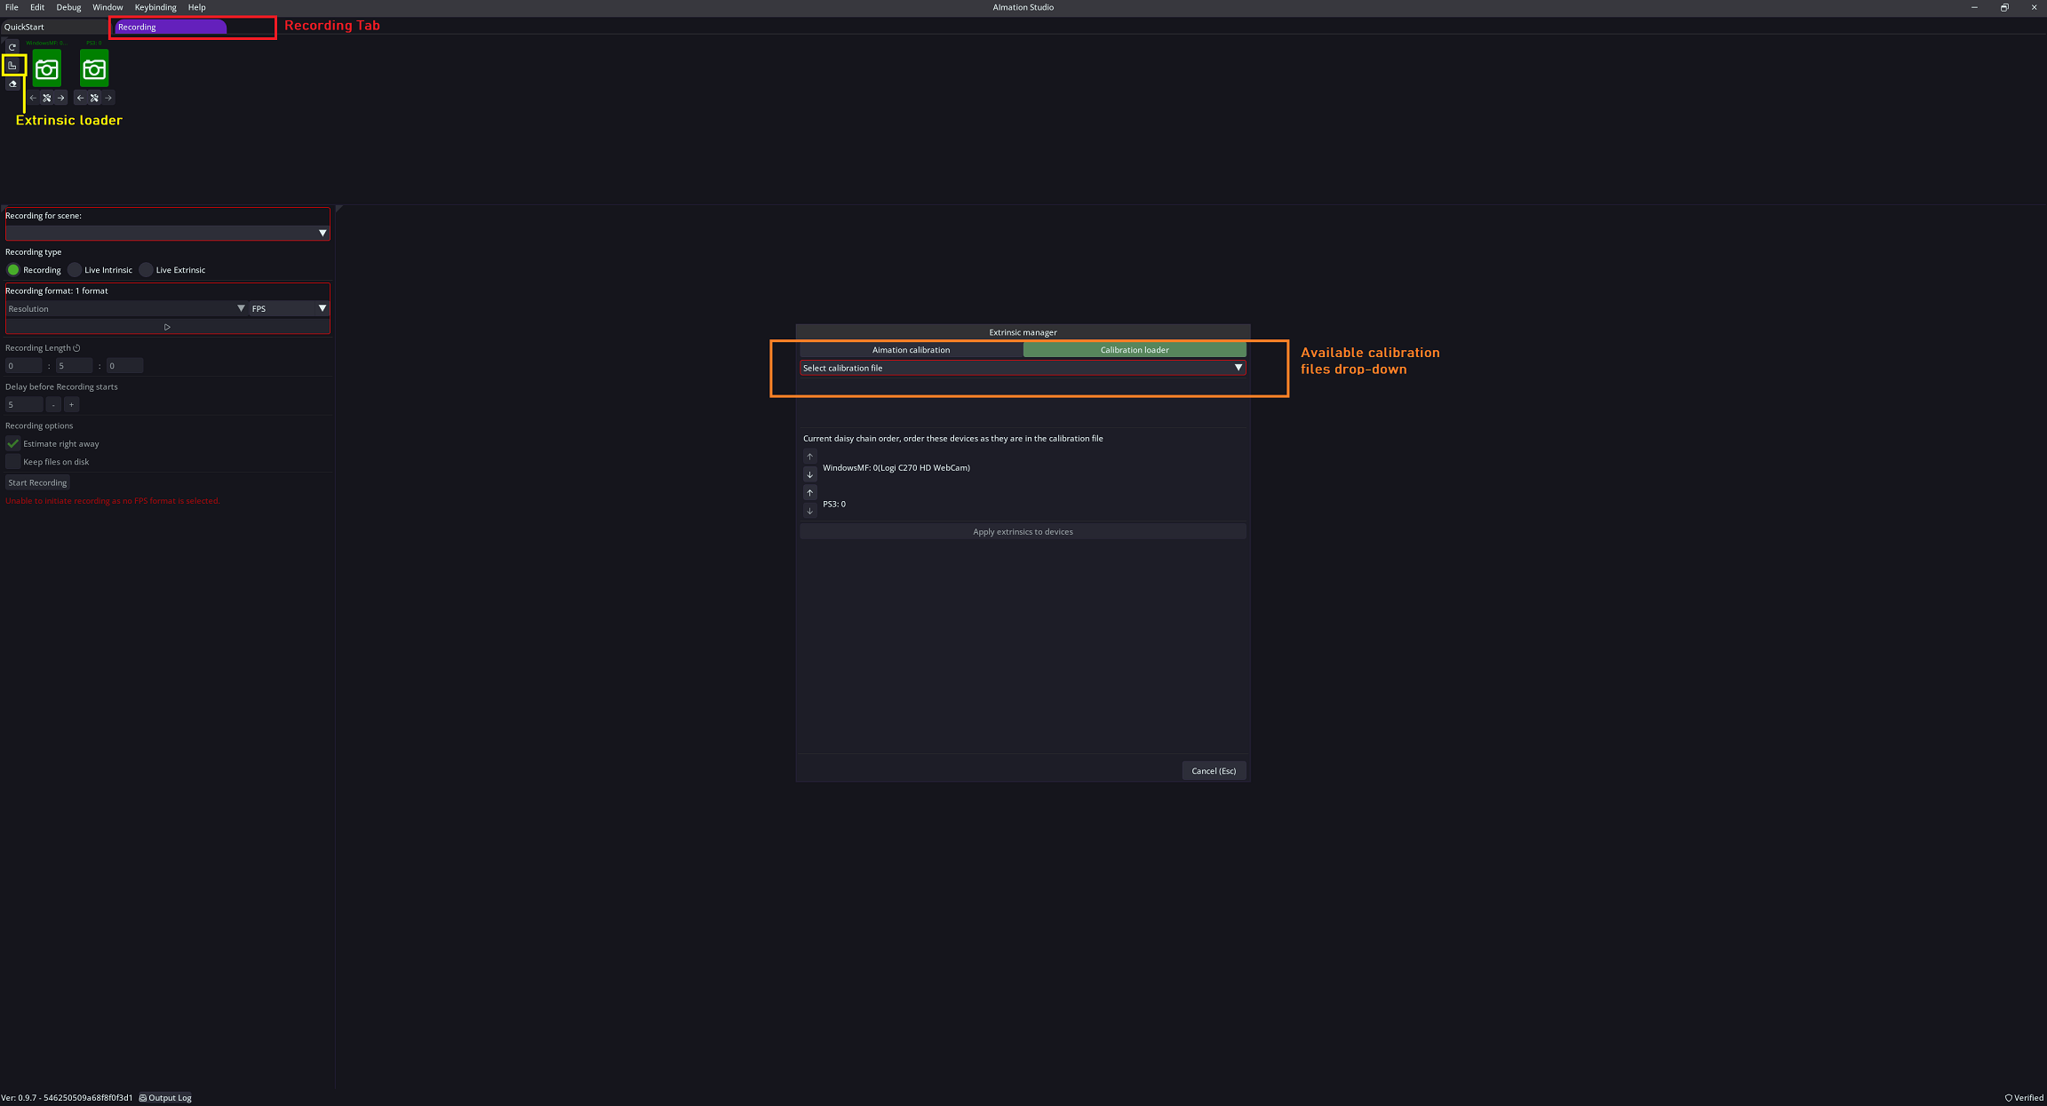Viewport: 2047px width, 1106px height.
Task: Click Apply extrinsics to devices
Action: tap(1022, 531)
